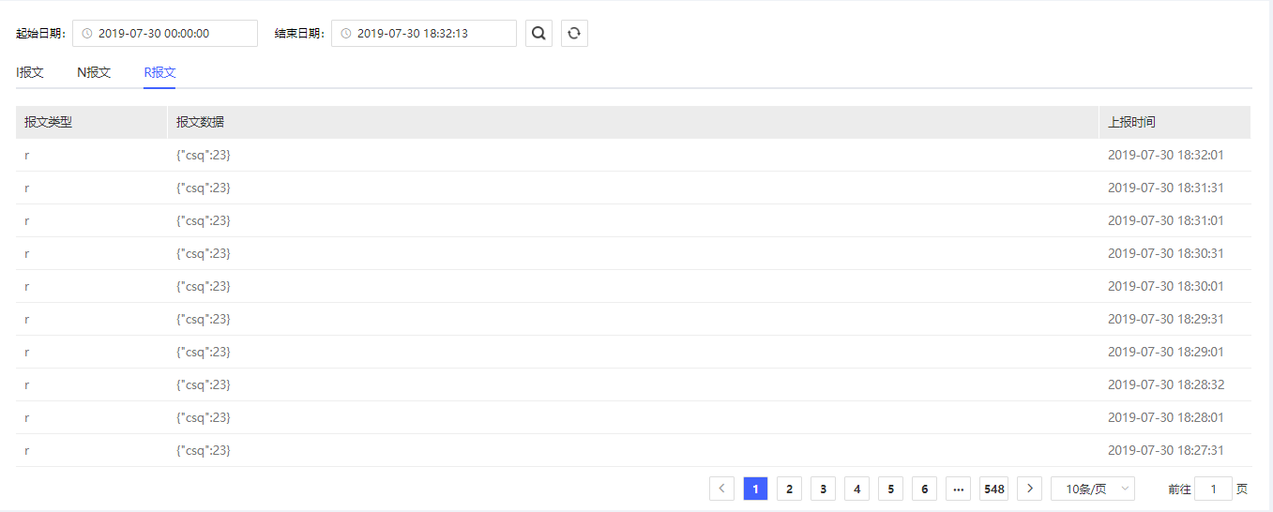Go to page 5 in pagination
Screen dimensions: 1273x512
890,489
